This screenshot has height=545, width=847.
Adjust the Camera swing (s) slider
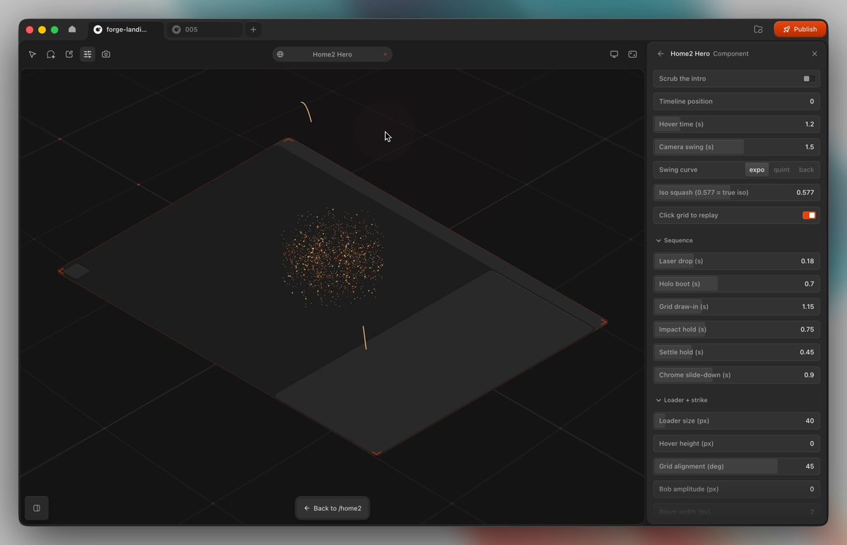click(x=736, y=147)
